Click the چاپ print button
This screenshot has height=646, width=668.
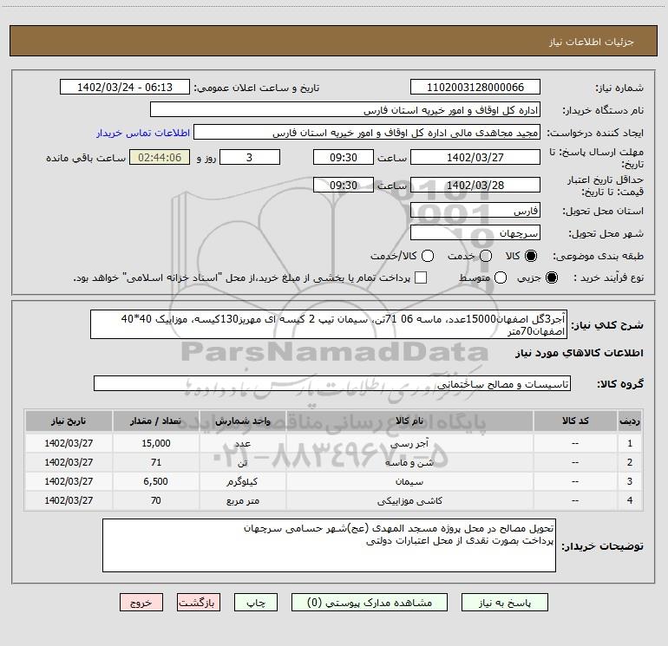(256, 603)
